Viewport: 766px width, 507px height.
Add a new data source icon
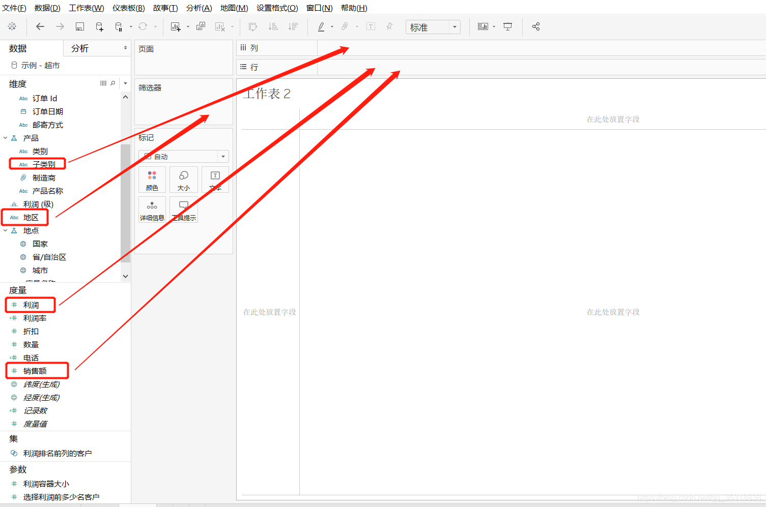[x=99, y=26]
